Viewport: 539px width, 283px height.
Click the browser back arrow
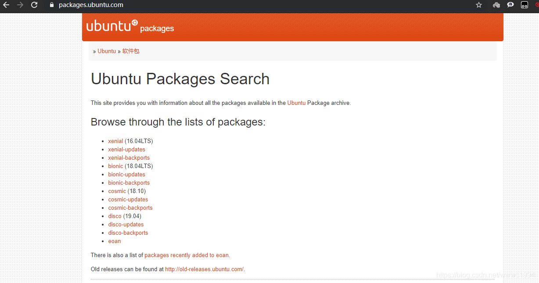point(6,5)
